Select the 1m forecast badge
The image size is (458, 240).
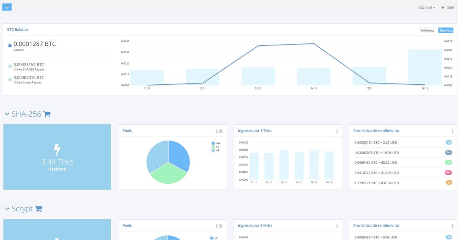(x=449, y=163)
